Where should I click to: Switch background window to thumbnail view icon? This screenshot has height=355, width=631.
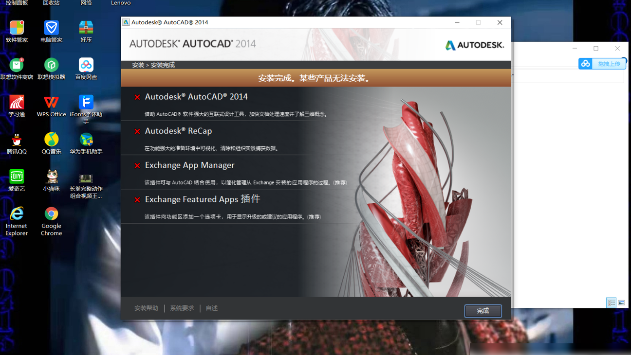622,302
